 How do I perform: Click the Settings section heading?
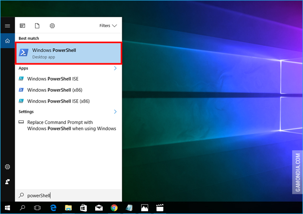(x=26, y=112)
